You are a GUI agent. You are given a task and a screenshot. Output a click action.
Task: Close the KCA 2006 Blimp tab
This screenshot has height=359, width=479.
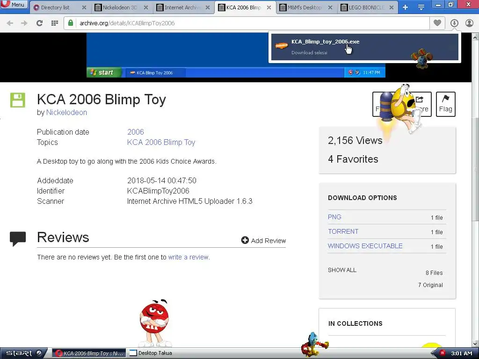269,7
